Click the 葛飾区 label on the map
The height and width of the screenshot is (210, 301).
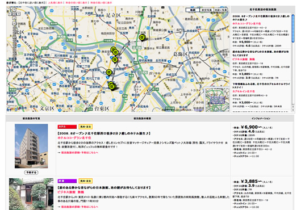point(181,54)
